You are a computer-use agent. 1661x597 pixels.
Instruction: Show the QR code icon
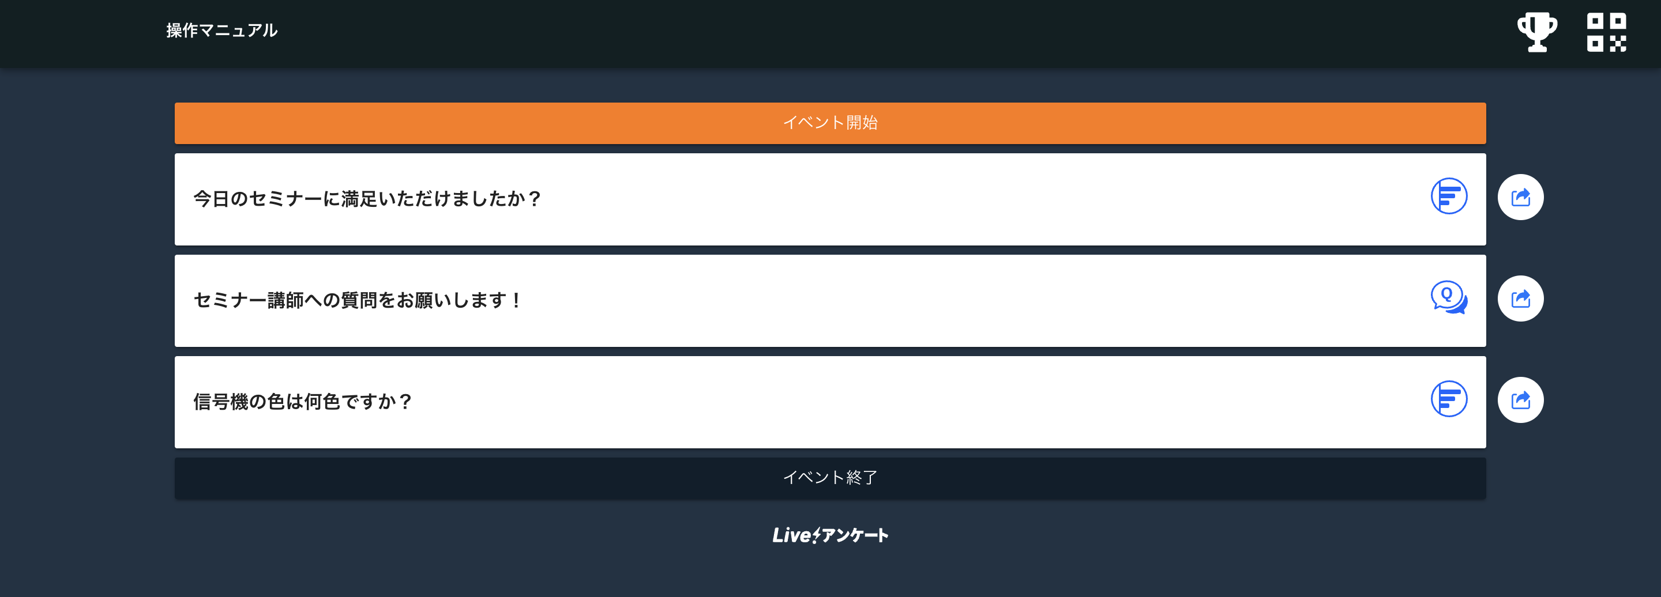point(1606,32)
